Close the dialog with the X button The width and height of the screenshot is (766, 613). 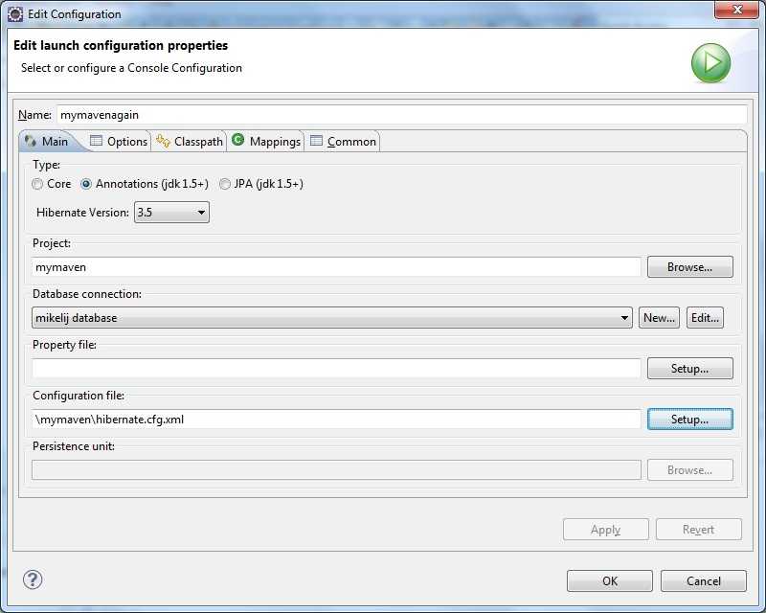(x=736, y=10)
